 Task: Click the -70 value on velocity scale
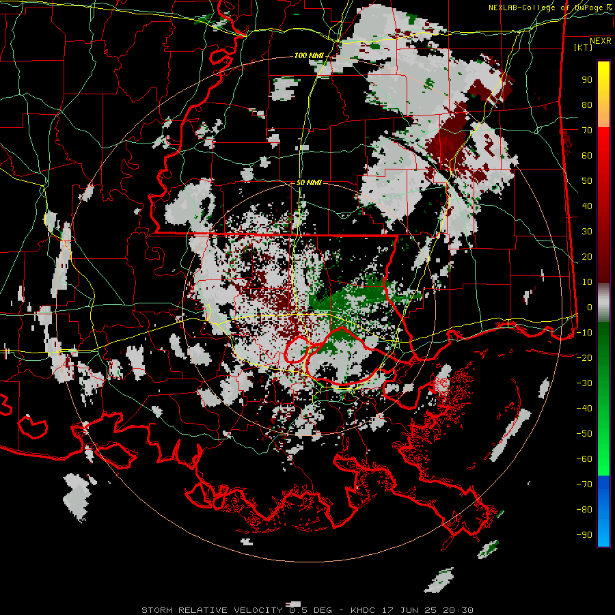(x=584, y=484)
